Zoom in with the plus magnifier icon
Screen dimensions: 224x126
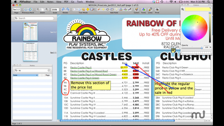point(47,10)
